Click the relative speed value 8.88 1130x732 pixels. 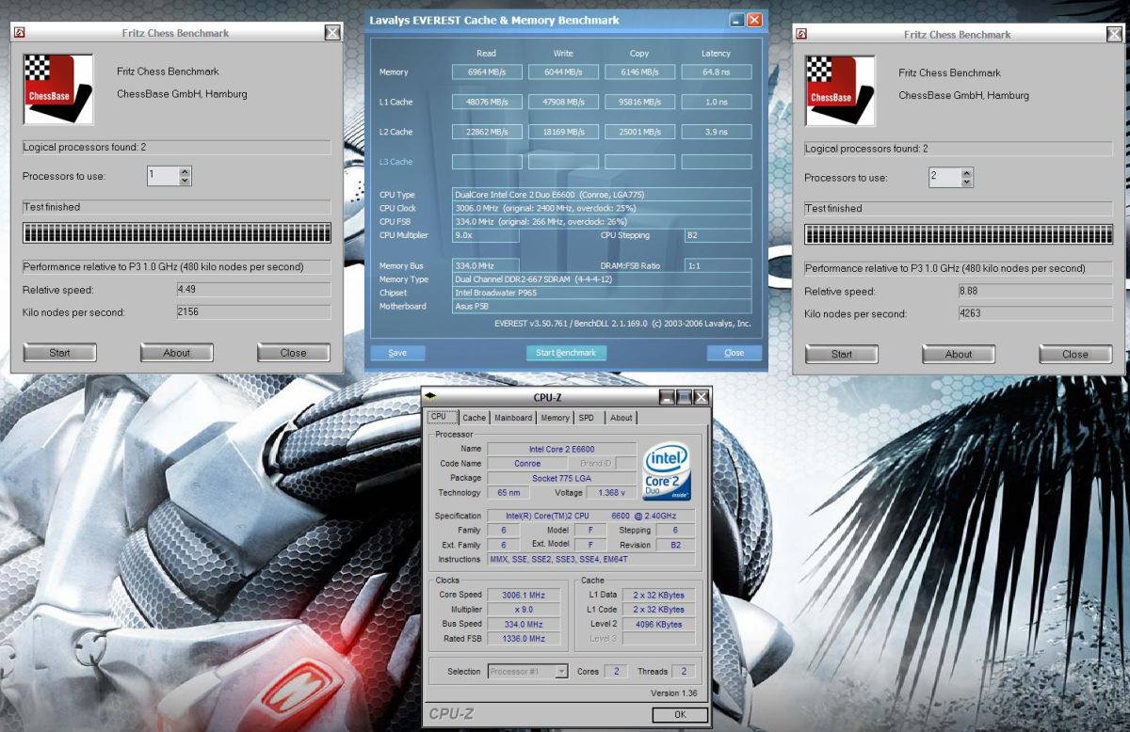coord(1035,292)
